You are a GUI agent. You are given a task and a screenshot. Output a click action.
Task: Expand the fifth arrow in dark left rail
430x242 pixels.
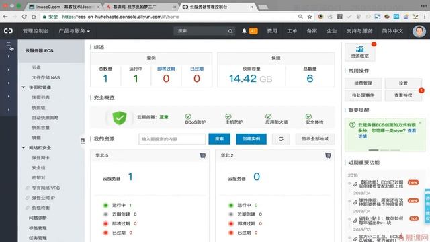(9, 110)
